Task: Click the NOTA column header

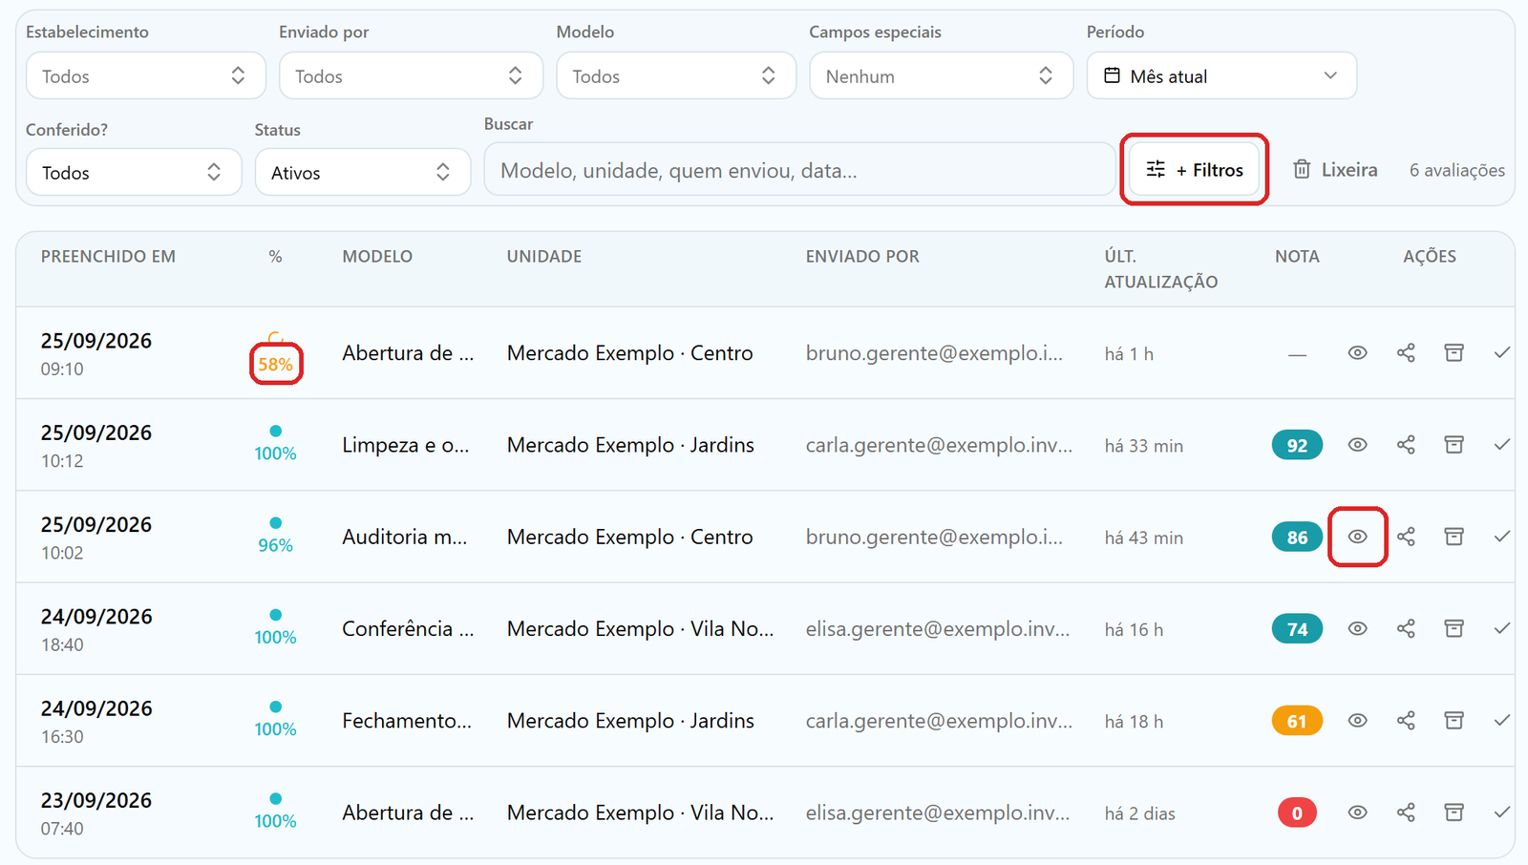Action: pyautogui.click(x=1297, y=257)
